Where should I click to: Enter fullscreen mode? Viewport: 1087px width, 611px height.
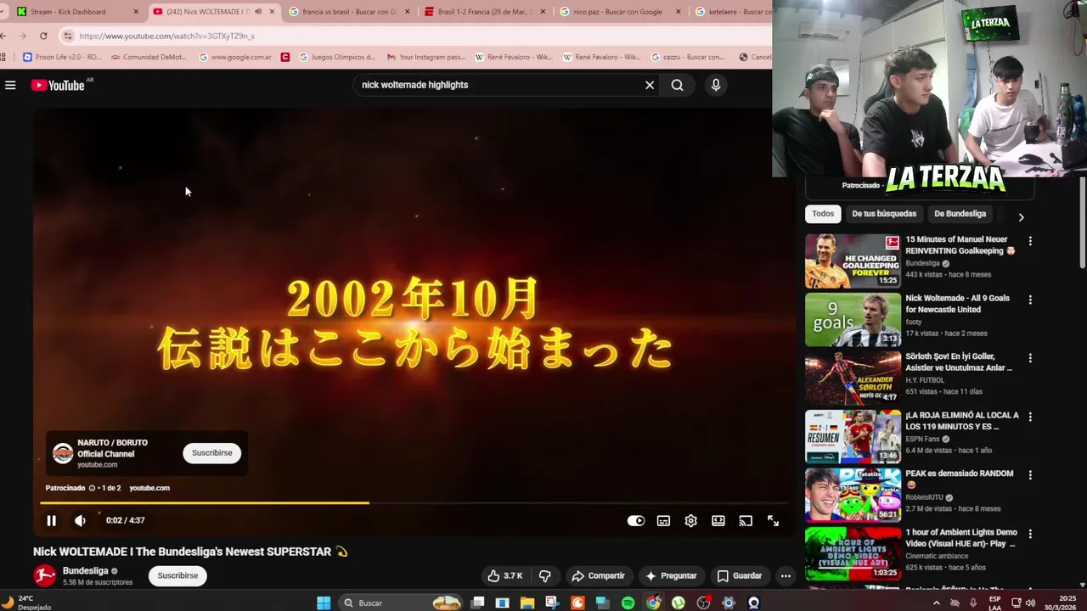coord(773,521)
